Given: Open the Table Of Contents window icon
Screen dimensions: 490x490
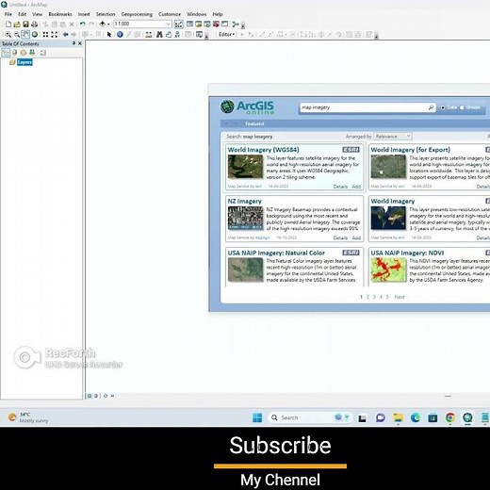Looking at the screenshot, I should (x=189, y=24).
